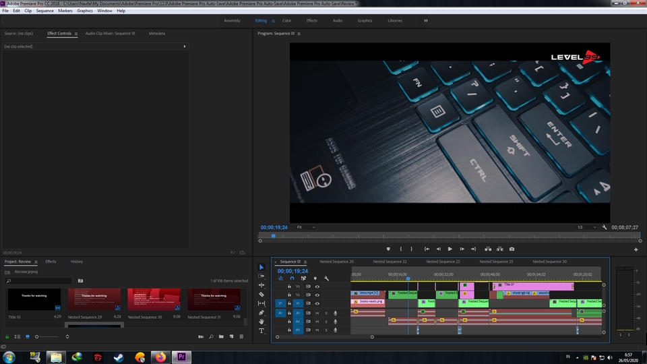Switch Project panel to list view
Screen dimensions: 647x364
(x=18, y=337)
